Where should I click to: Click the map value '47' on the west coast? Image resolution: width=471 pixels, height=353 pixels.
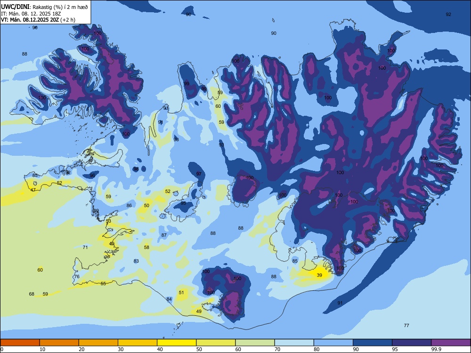pyautogui.click(x=33, y=190)
